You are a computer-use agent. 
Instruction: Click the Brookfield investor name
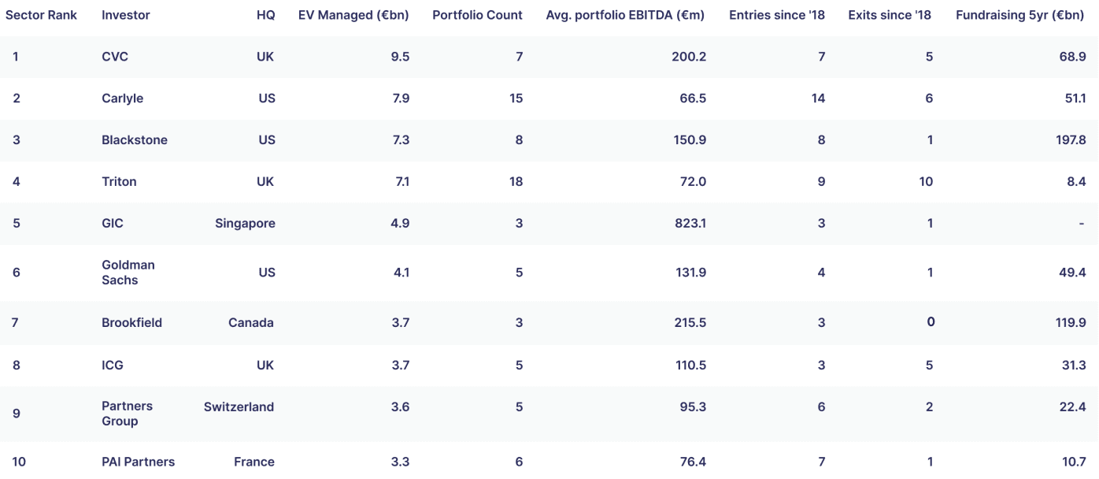[x=131, y=322]
